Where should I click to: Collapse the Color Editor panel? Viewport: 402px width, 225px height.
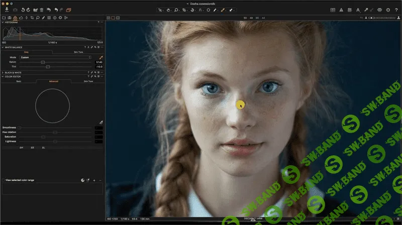3,77
